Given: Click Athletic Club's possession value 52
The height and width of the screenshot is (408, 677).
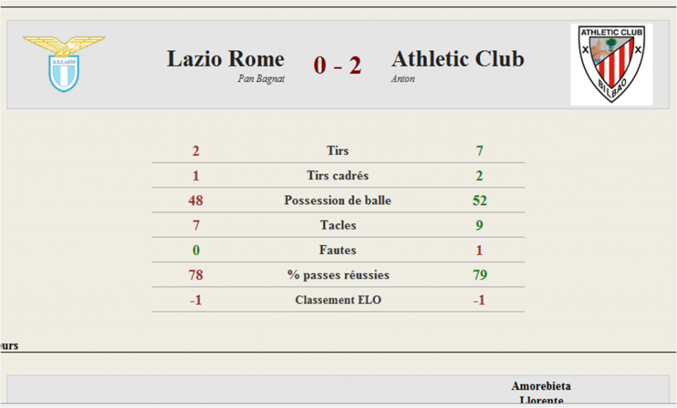Looking at the screenshot, I should click(480, 200).
